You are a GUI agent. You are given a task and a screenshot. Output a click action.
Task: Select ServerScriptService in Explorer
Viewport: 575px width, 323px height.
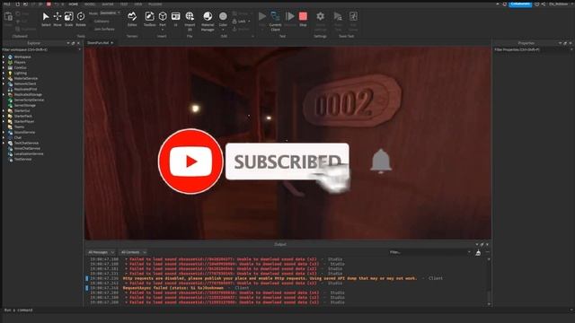point(29,100)
